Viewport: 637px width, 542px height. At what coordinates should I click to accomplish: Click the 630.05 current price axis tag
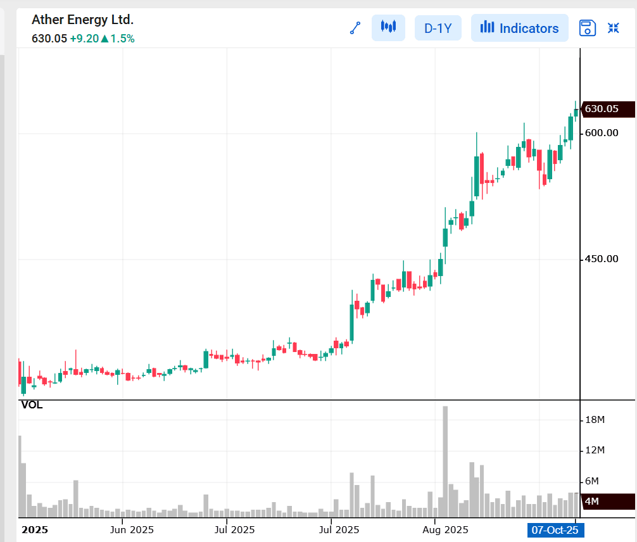(x=608, y=109)
